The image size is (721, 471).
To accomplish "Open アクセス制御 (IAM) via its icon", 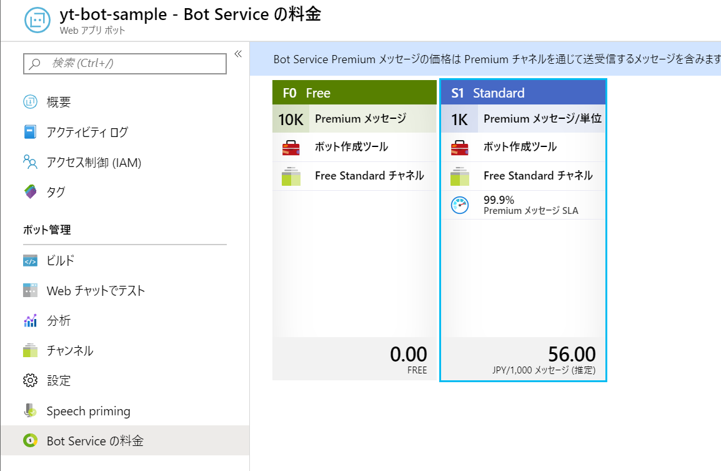I will tap(30, 161).
